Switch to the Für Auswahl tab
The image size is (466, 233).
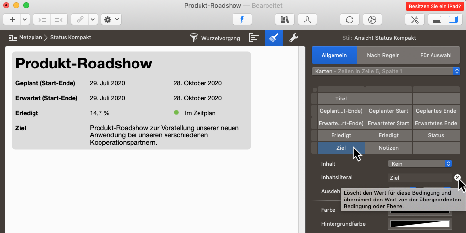tap(435, 55)
